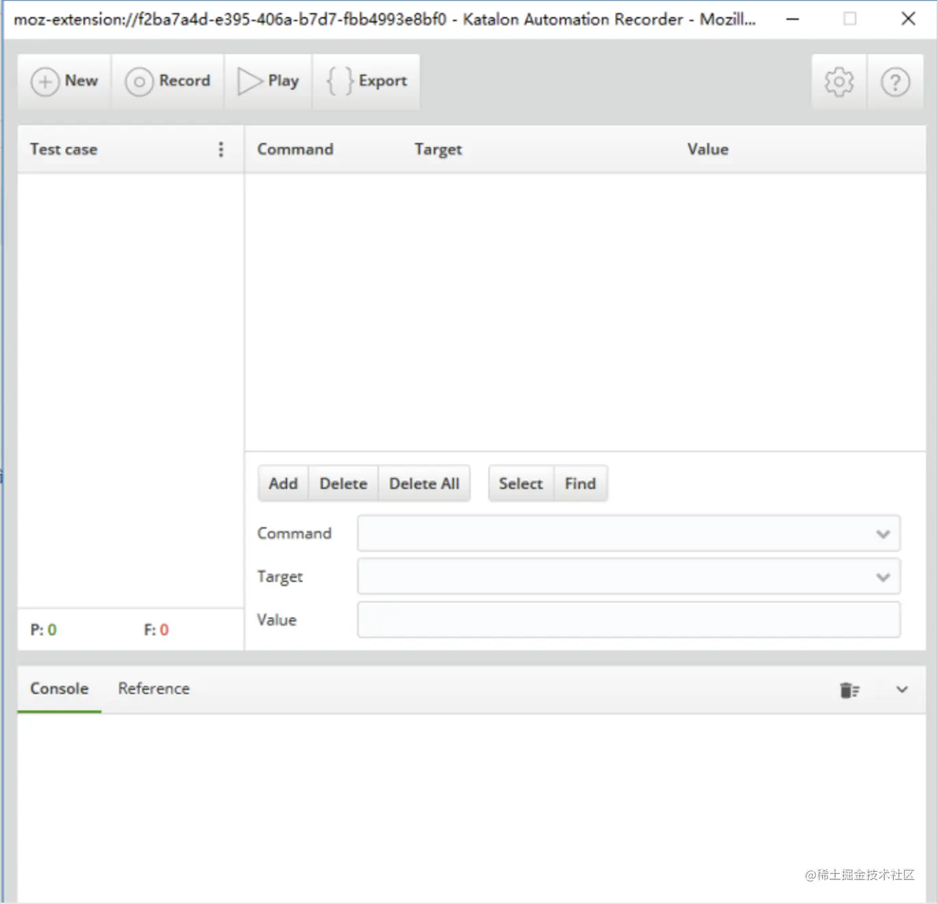
Task: Expand the Command dropdown arrow
Action: [883, 534]
